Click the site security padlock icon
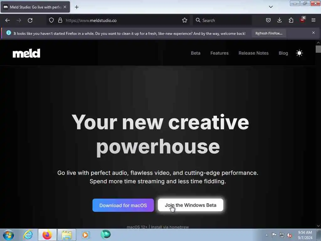 pos(60,20)
